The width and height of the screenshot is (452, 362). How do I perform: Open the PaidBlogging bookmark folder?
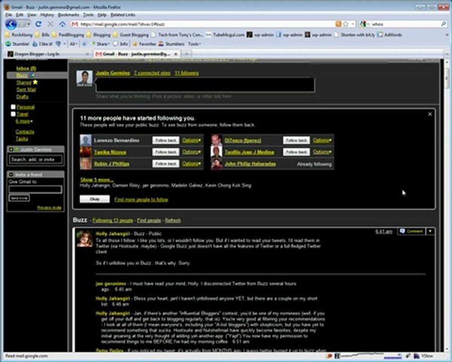(68, 35)
